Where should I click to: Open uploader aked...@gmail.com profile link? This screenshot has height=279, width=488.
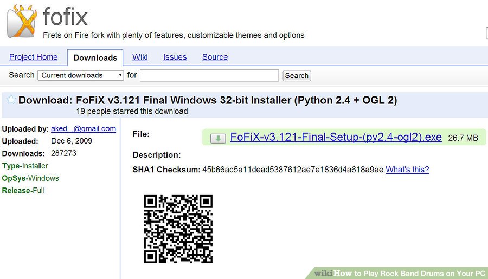(x=84, y=128)
